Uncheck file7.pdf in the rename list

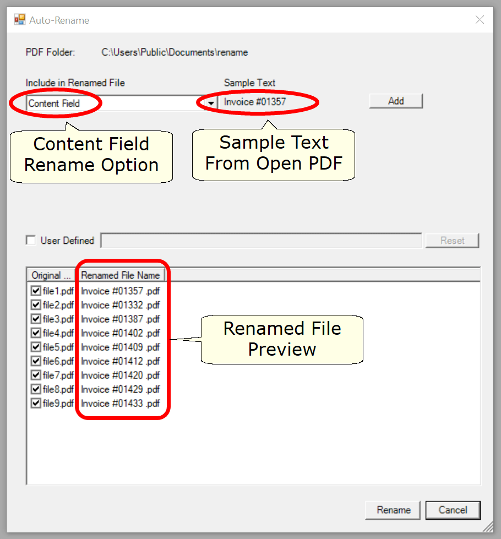click(36, 375)
